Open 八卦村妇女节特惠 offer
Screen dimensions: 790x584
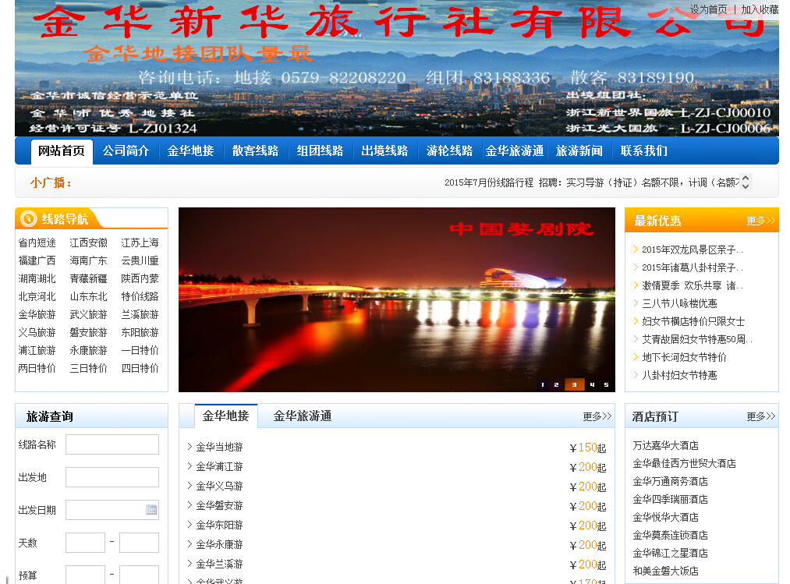tap(679, 375)
